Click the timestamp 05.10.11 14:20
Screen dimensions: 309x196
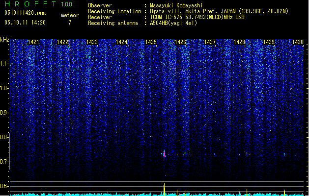coord(25,23)
